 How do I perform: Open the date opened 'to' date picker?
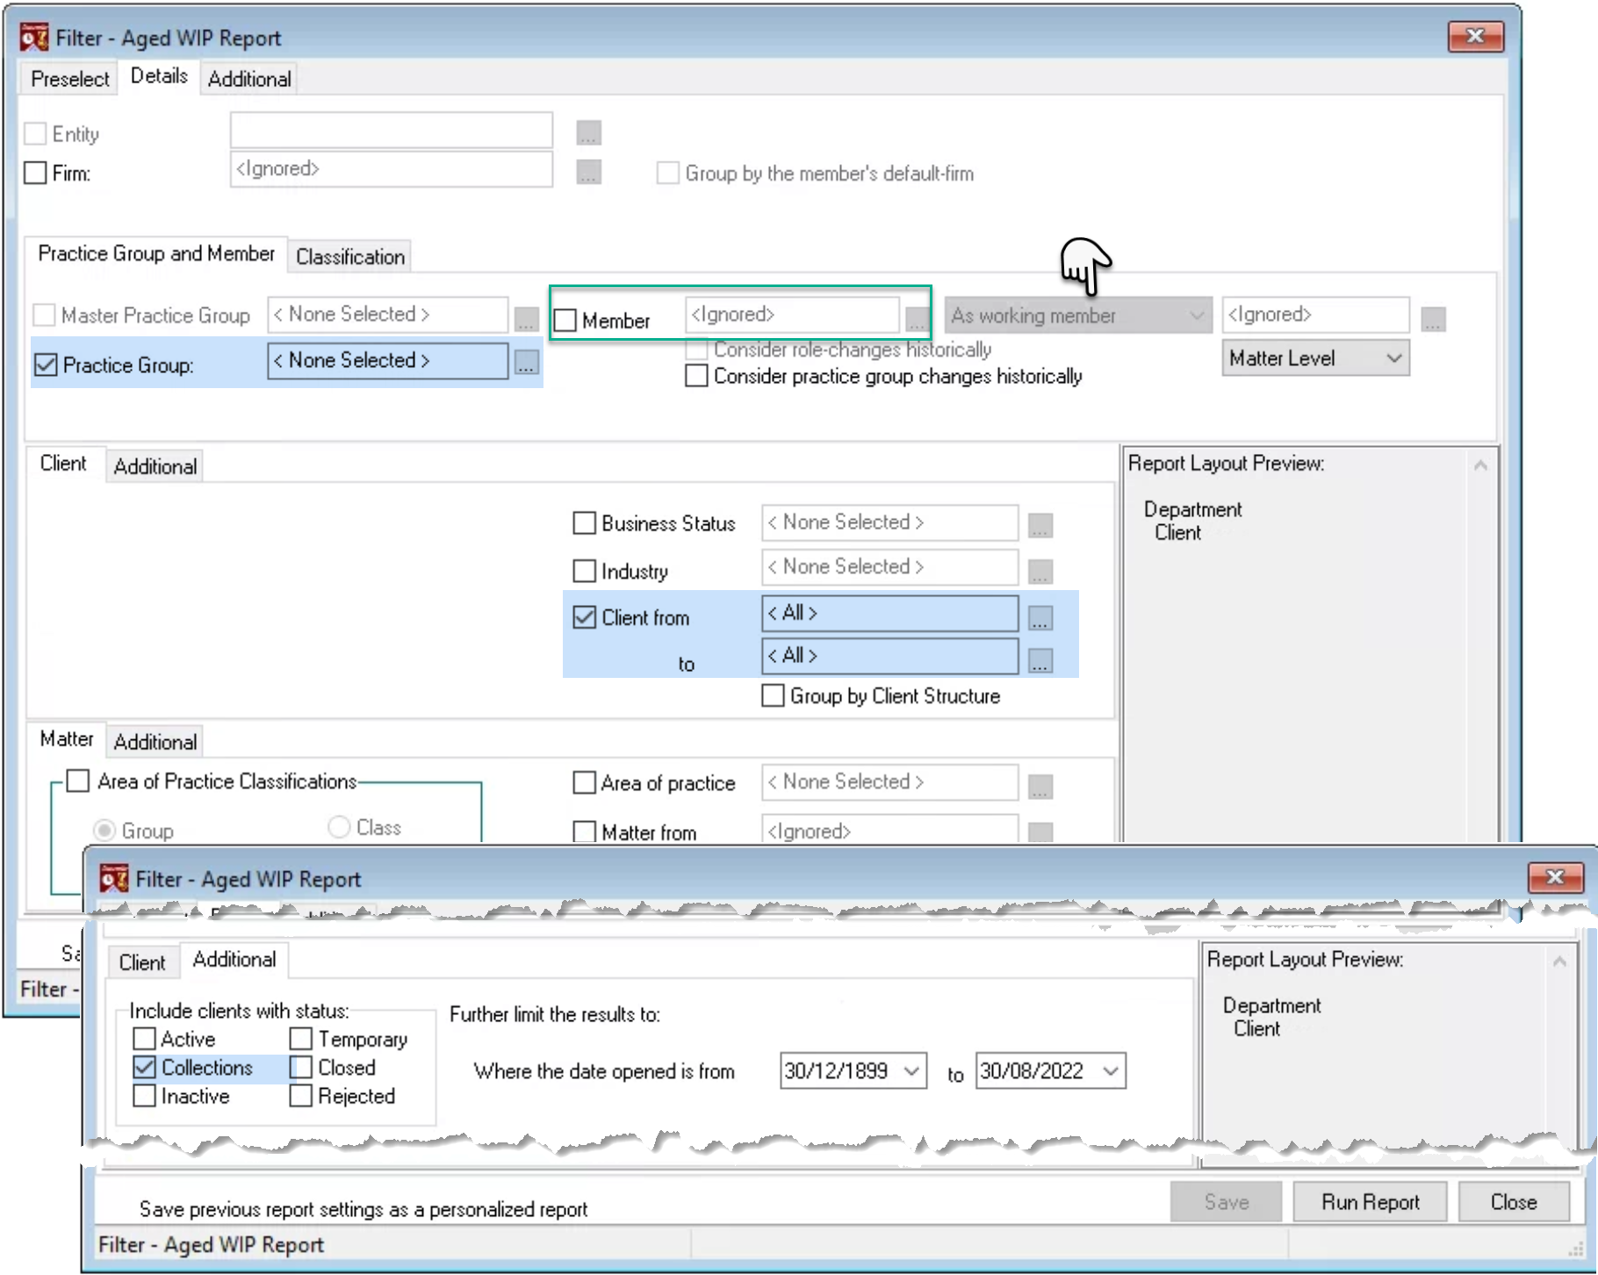click(x=1111, y=1071)
